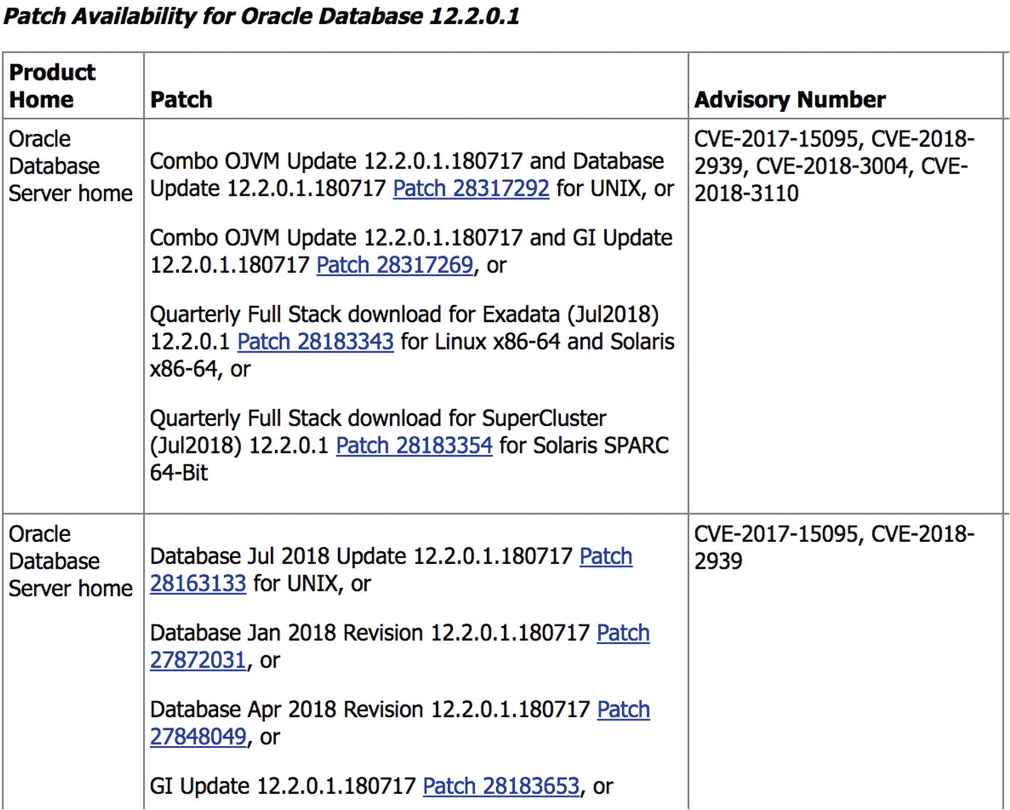
Task: Click the 'Database Jan 2018 Revision' text
Action: 287,633
